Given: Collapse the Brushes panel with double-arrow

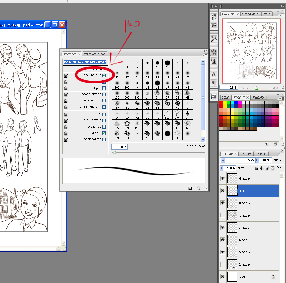Looking at the screenshot, I should click(x=205, y=51).
